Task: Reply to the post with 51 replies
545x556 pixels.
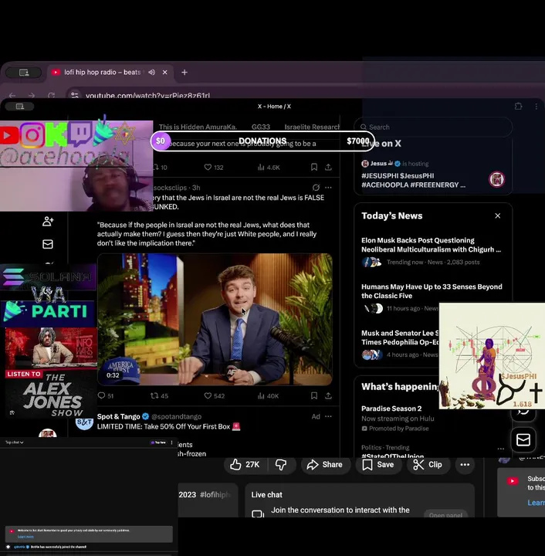Action: click(x=106, y=395)
